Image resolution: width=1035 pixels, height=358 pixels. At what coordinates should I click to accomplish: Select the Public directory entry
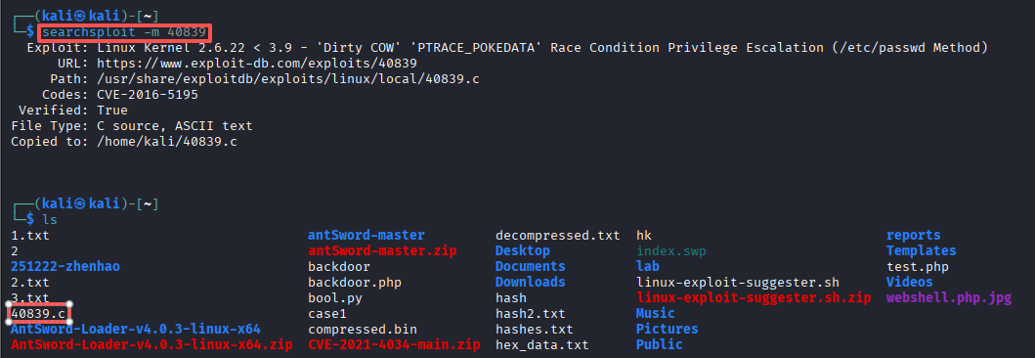click(x=660, y=344)
